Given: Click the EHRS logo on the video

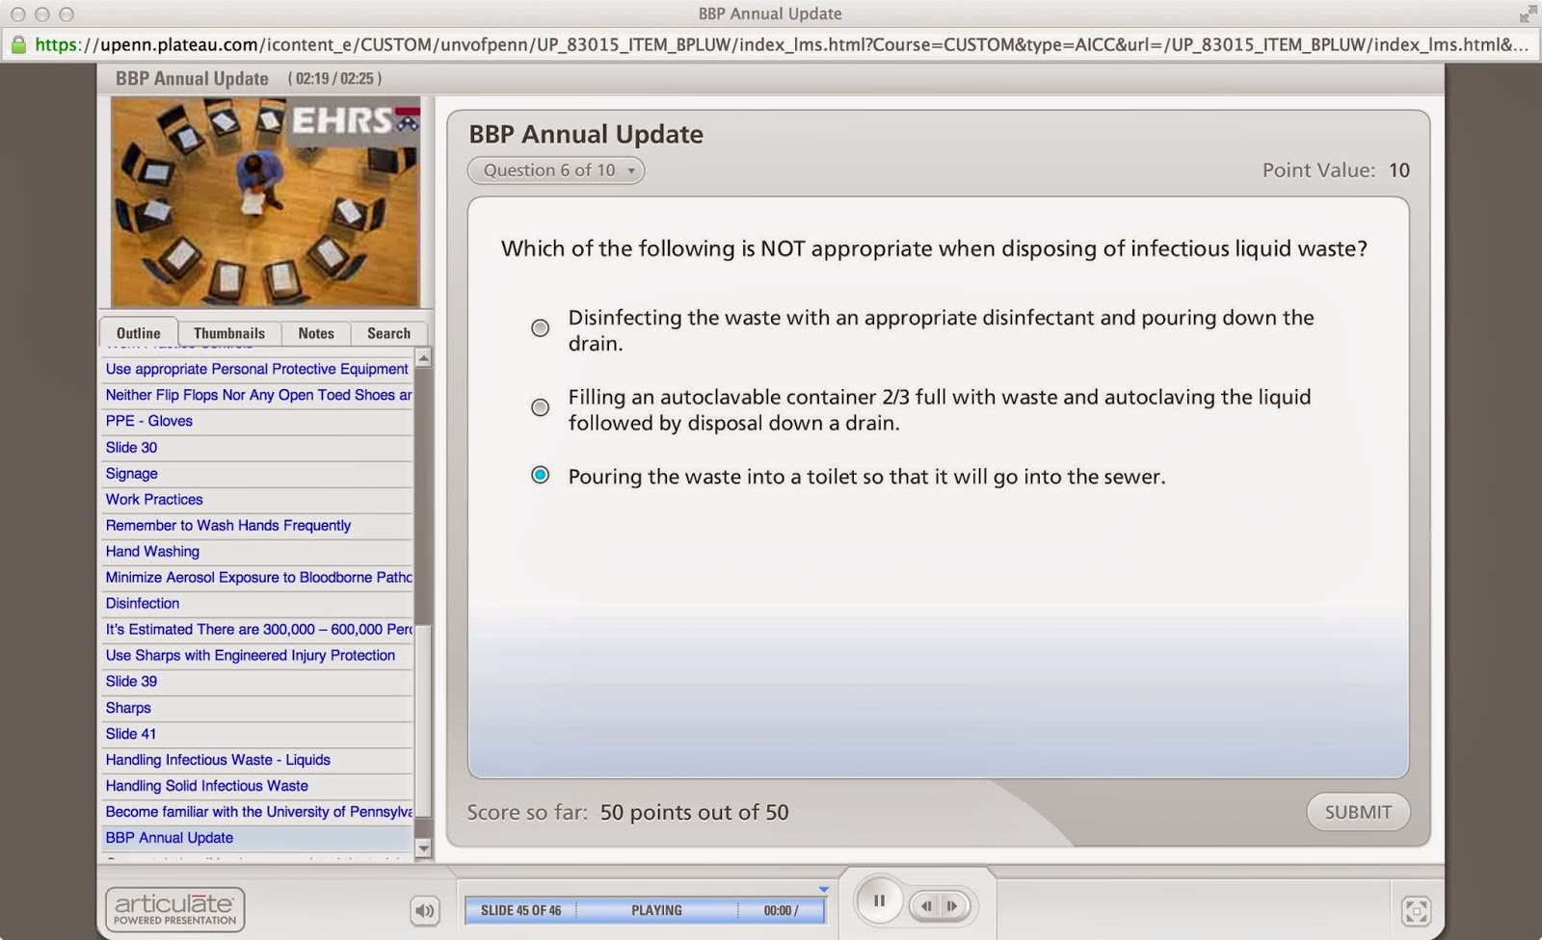Looking at the screenshot, I should [x=353, y=119].
